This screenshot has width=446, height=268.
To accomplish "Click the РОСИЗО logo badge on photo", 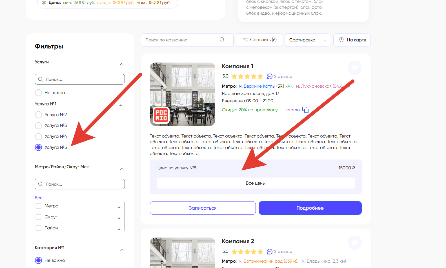I will click(161, 115).
